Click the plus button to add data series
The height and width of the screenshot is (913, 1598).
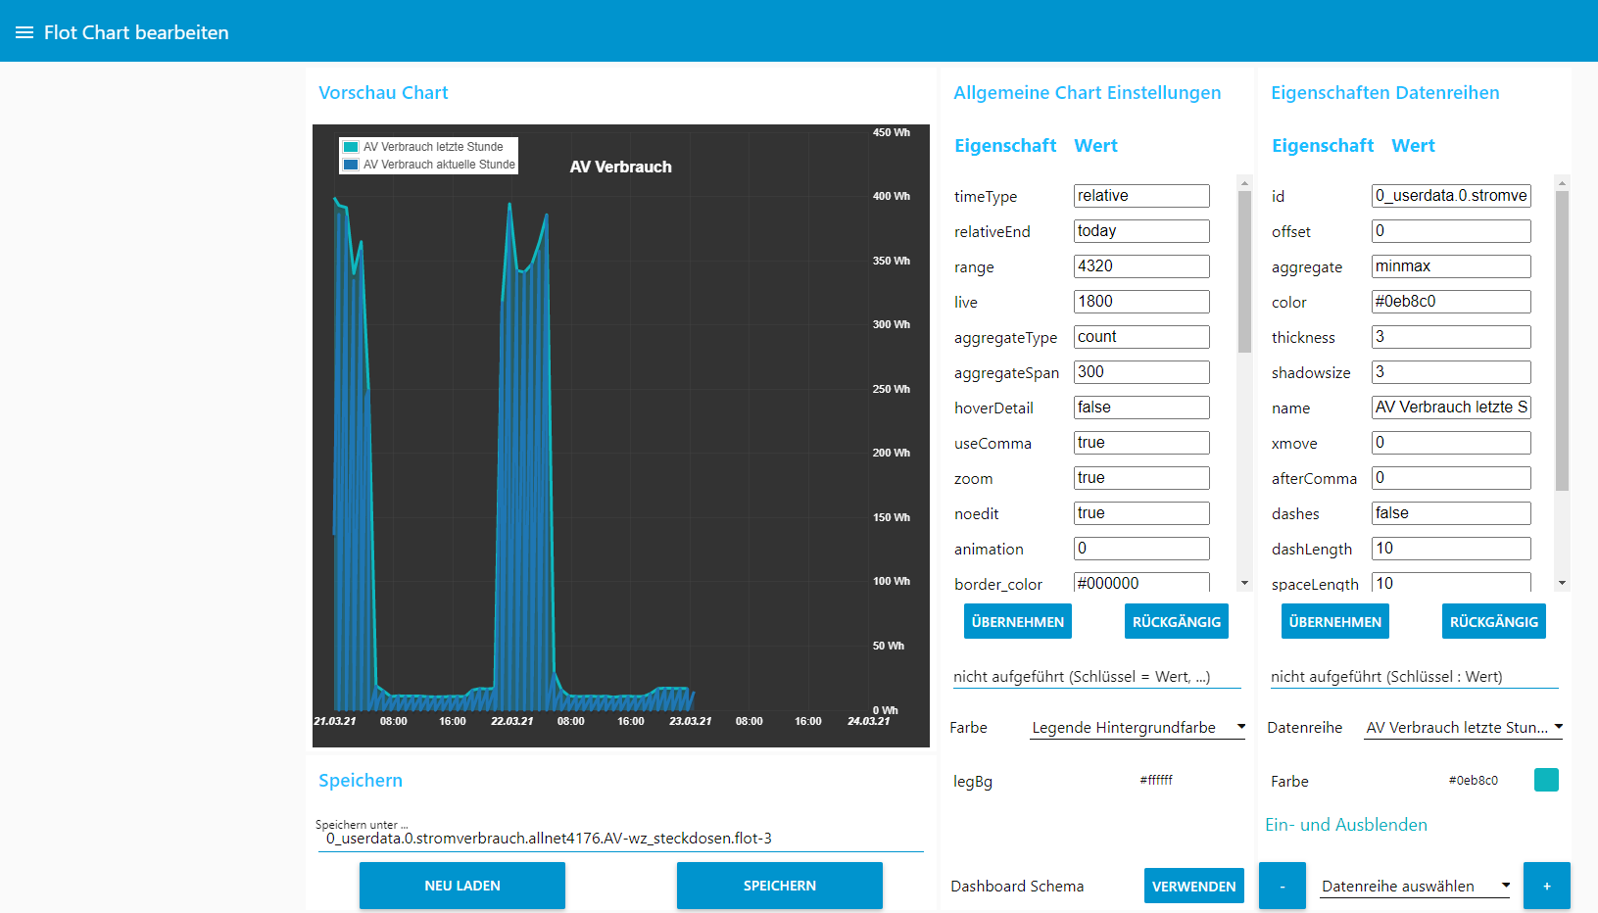point(1547,886)
